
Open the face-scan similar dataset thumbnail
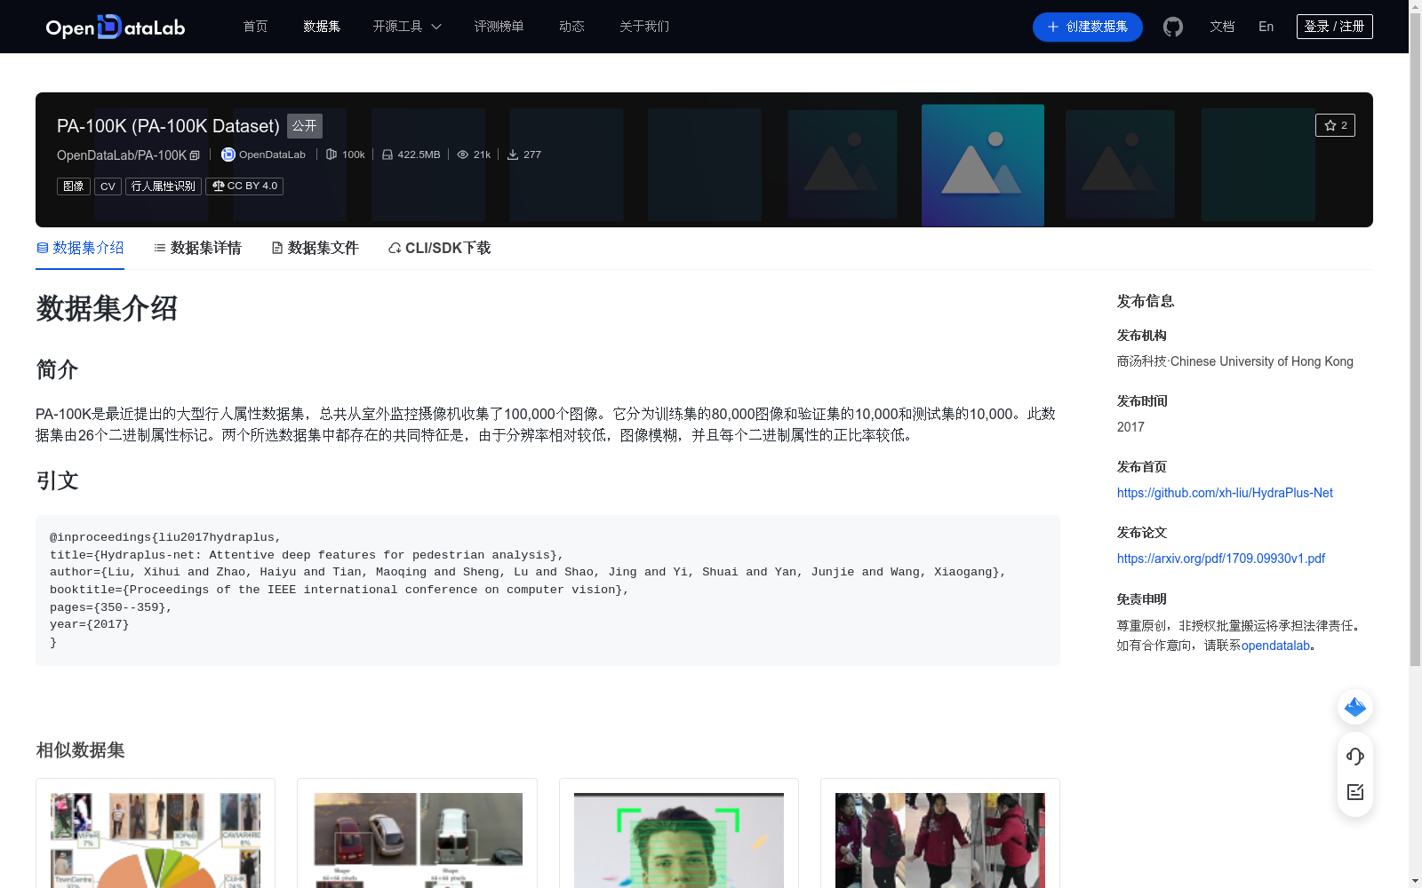pos(679,840)
